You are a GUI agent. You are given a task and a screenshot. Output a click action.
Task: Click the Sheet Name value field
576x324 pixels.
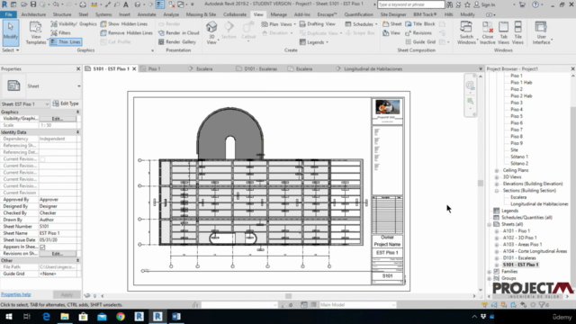[x=58, y=233]
